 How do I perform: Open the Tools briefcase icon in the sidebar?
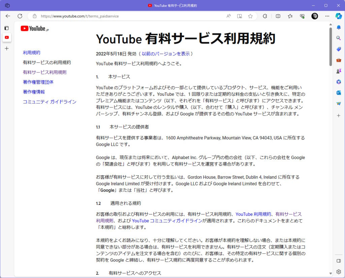[339, 60]
